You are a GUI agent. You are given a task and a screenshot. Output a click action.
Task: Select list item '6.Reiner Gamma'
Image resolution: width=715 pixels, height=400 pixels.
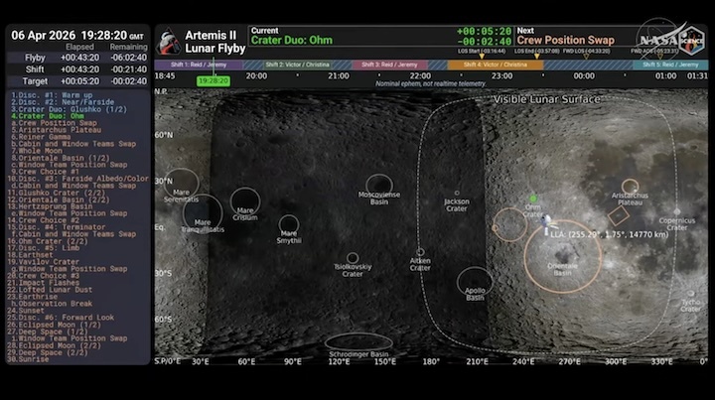click(x=41, y=137)
